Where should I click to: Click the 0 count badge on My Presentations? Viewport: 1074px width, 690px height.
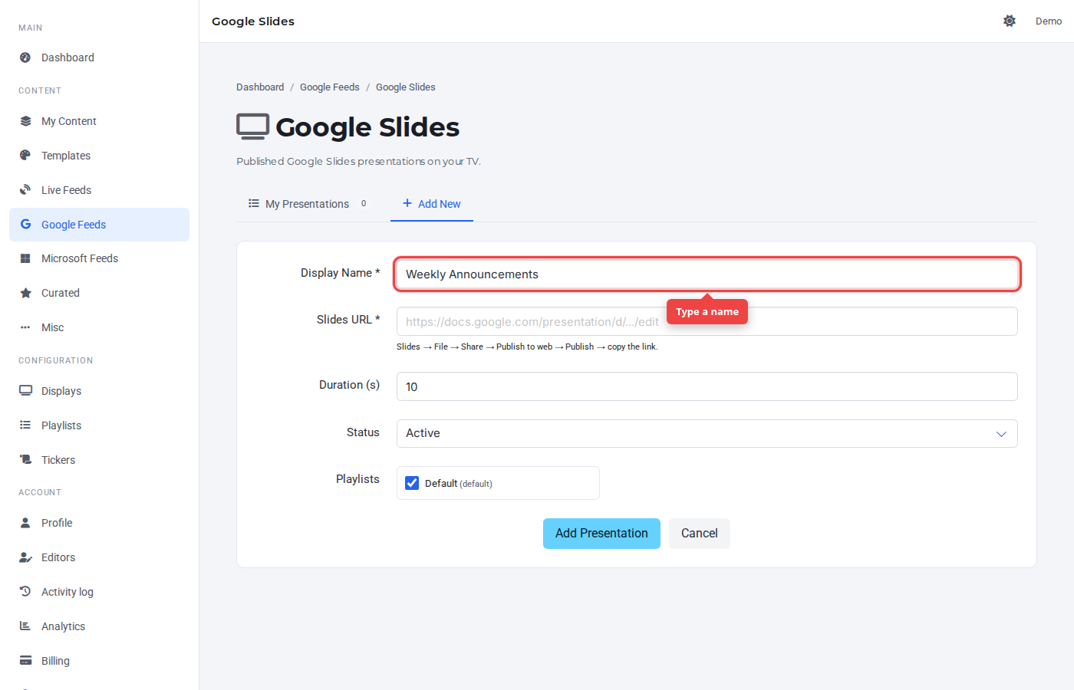click(x=364, y=204)
